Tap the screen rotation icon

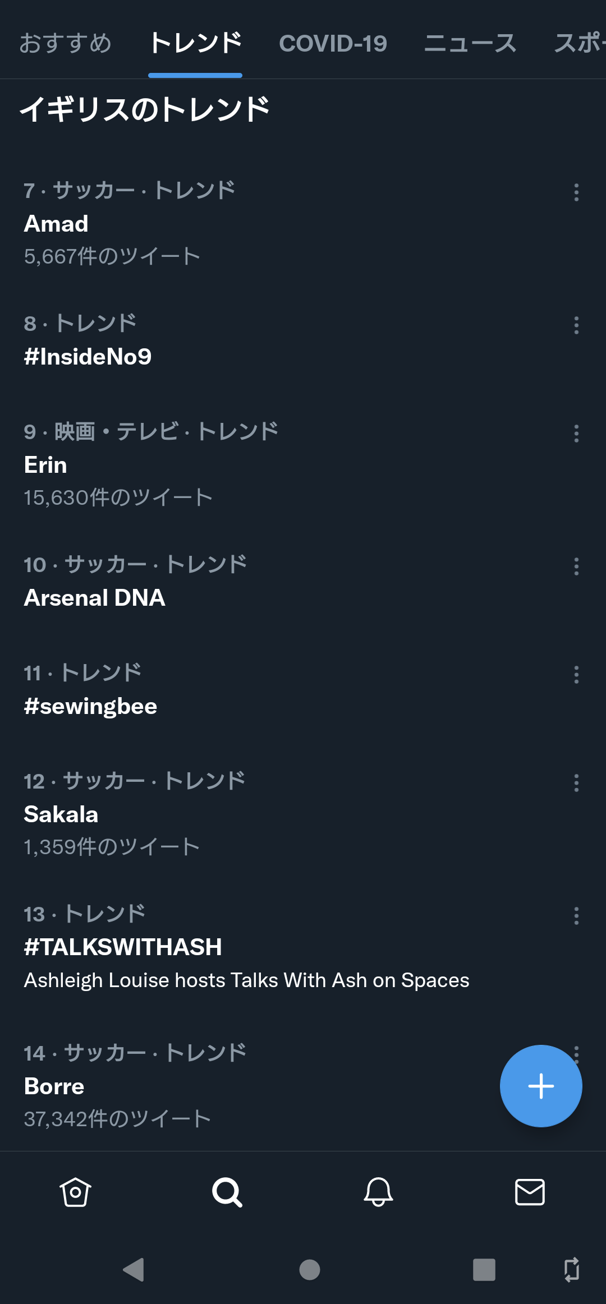pyautogui.click(x=571, y=1269)
